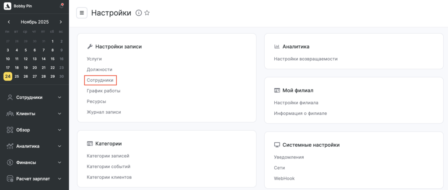Go to previous month in calendar
448x190 pixels.
pyautogui.click(x=9, y=22)
